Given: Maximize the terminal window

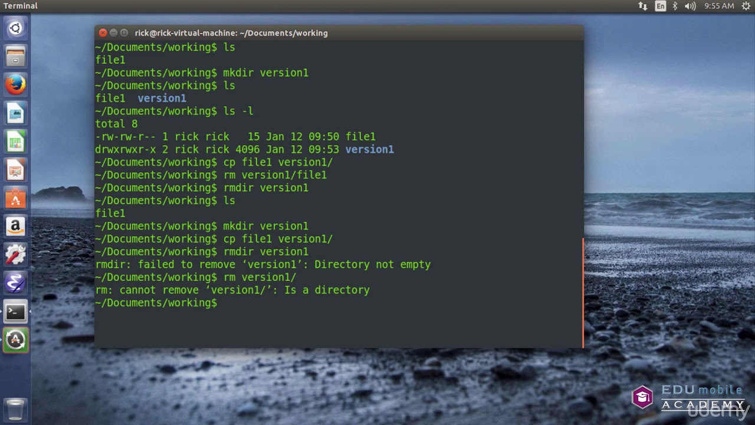Looking at the screenshot, I should (x=124, y=33).
